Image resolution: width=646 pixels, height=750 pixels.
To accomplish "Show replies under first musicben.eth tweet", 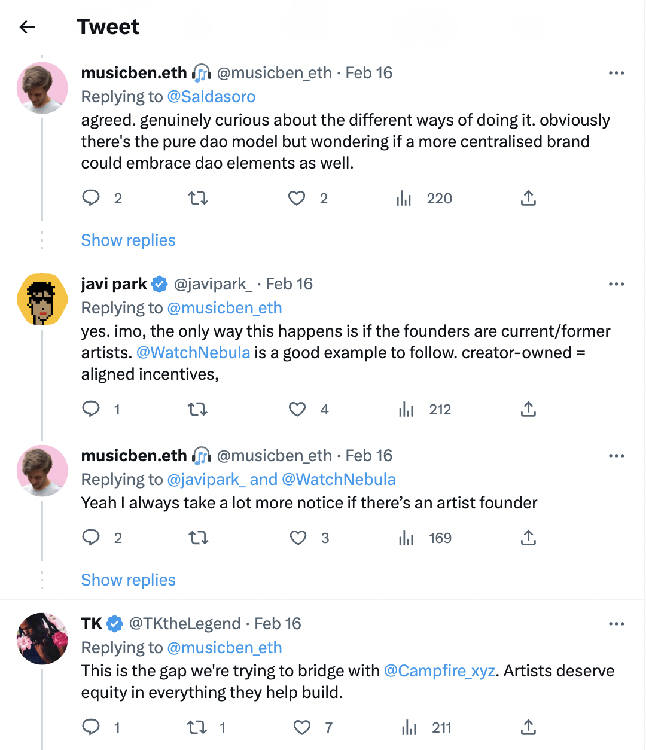I will point(128,240).
